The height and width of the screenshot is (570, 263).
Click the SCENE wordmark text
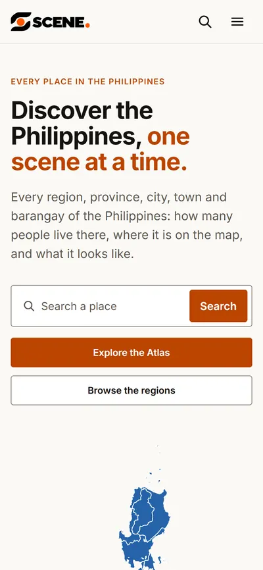click(58, 22)
